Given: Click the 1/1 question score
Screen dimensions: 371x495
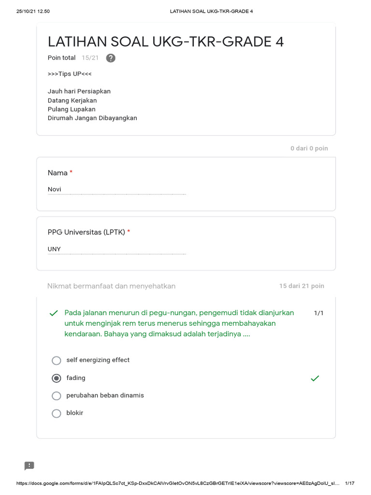Looking at the screenshot, I should (319, 313).
